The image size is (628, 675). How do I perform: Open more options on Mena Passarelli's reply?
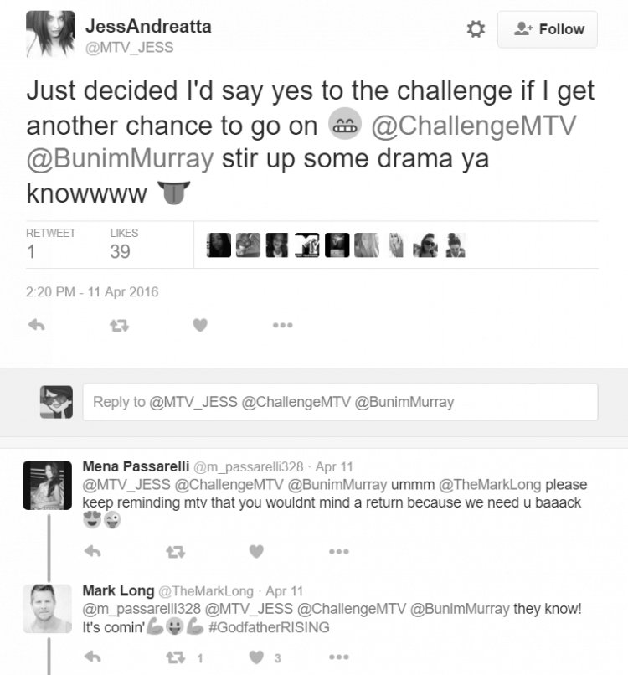tap(339, 551)
